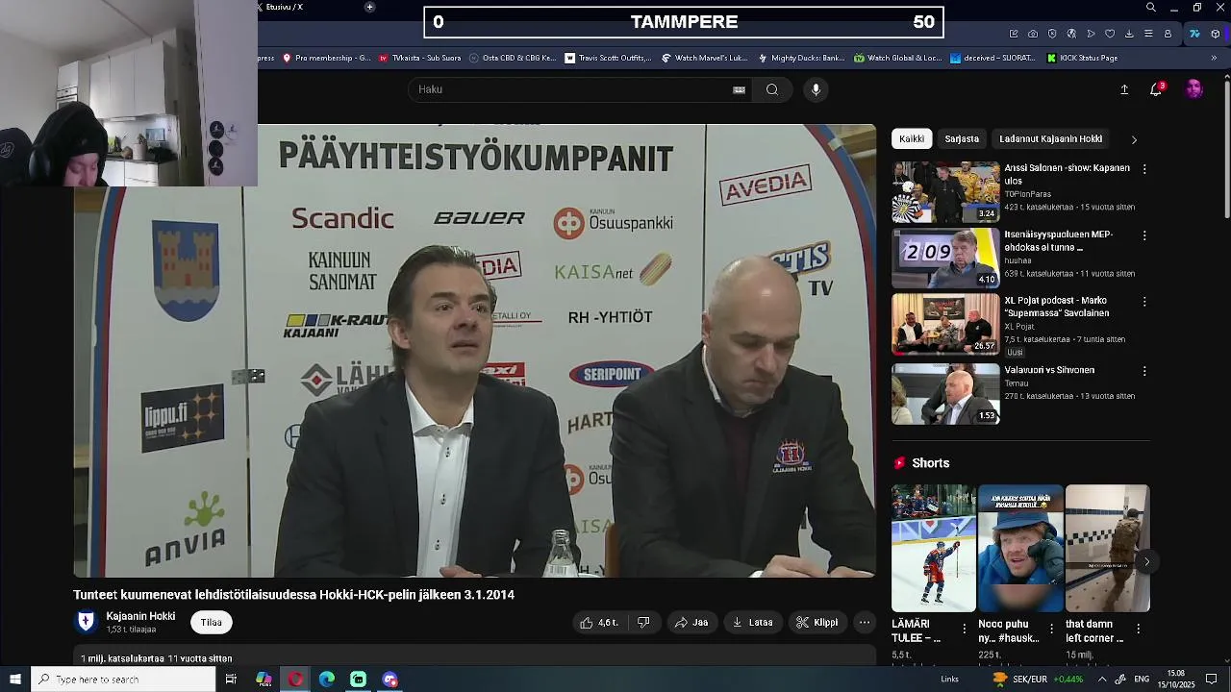Select the Sarjasta filter chip
The width and height of the screenshot is (1231, 692).
(962, 139)
